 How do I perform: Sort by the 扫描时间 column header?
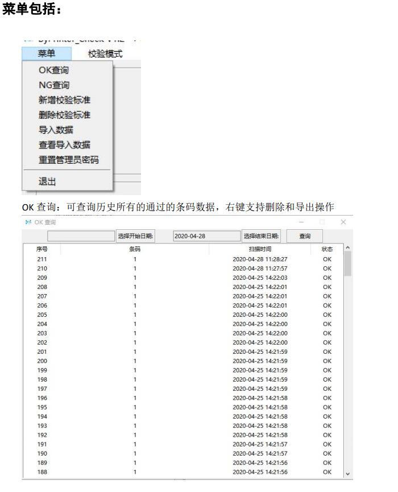pos(260,249)
